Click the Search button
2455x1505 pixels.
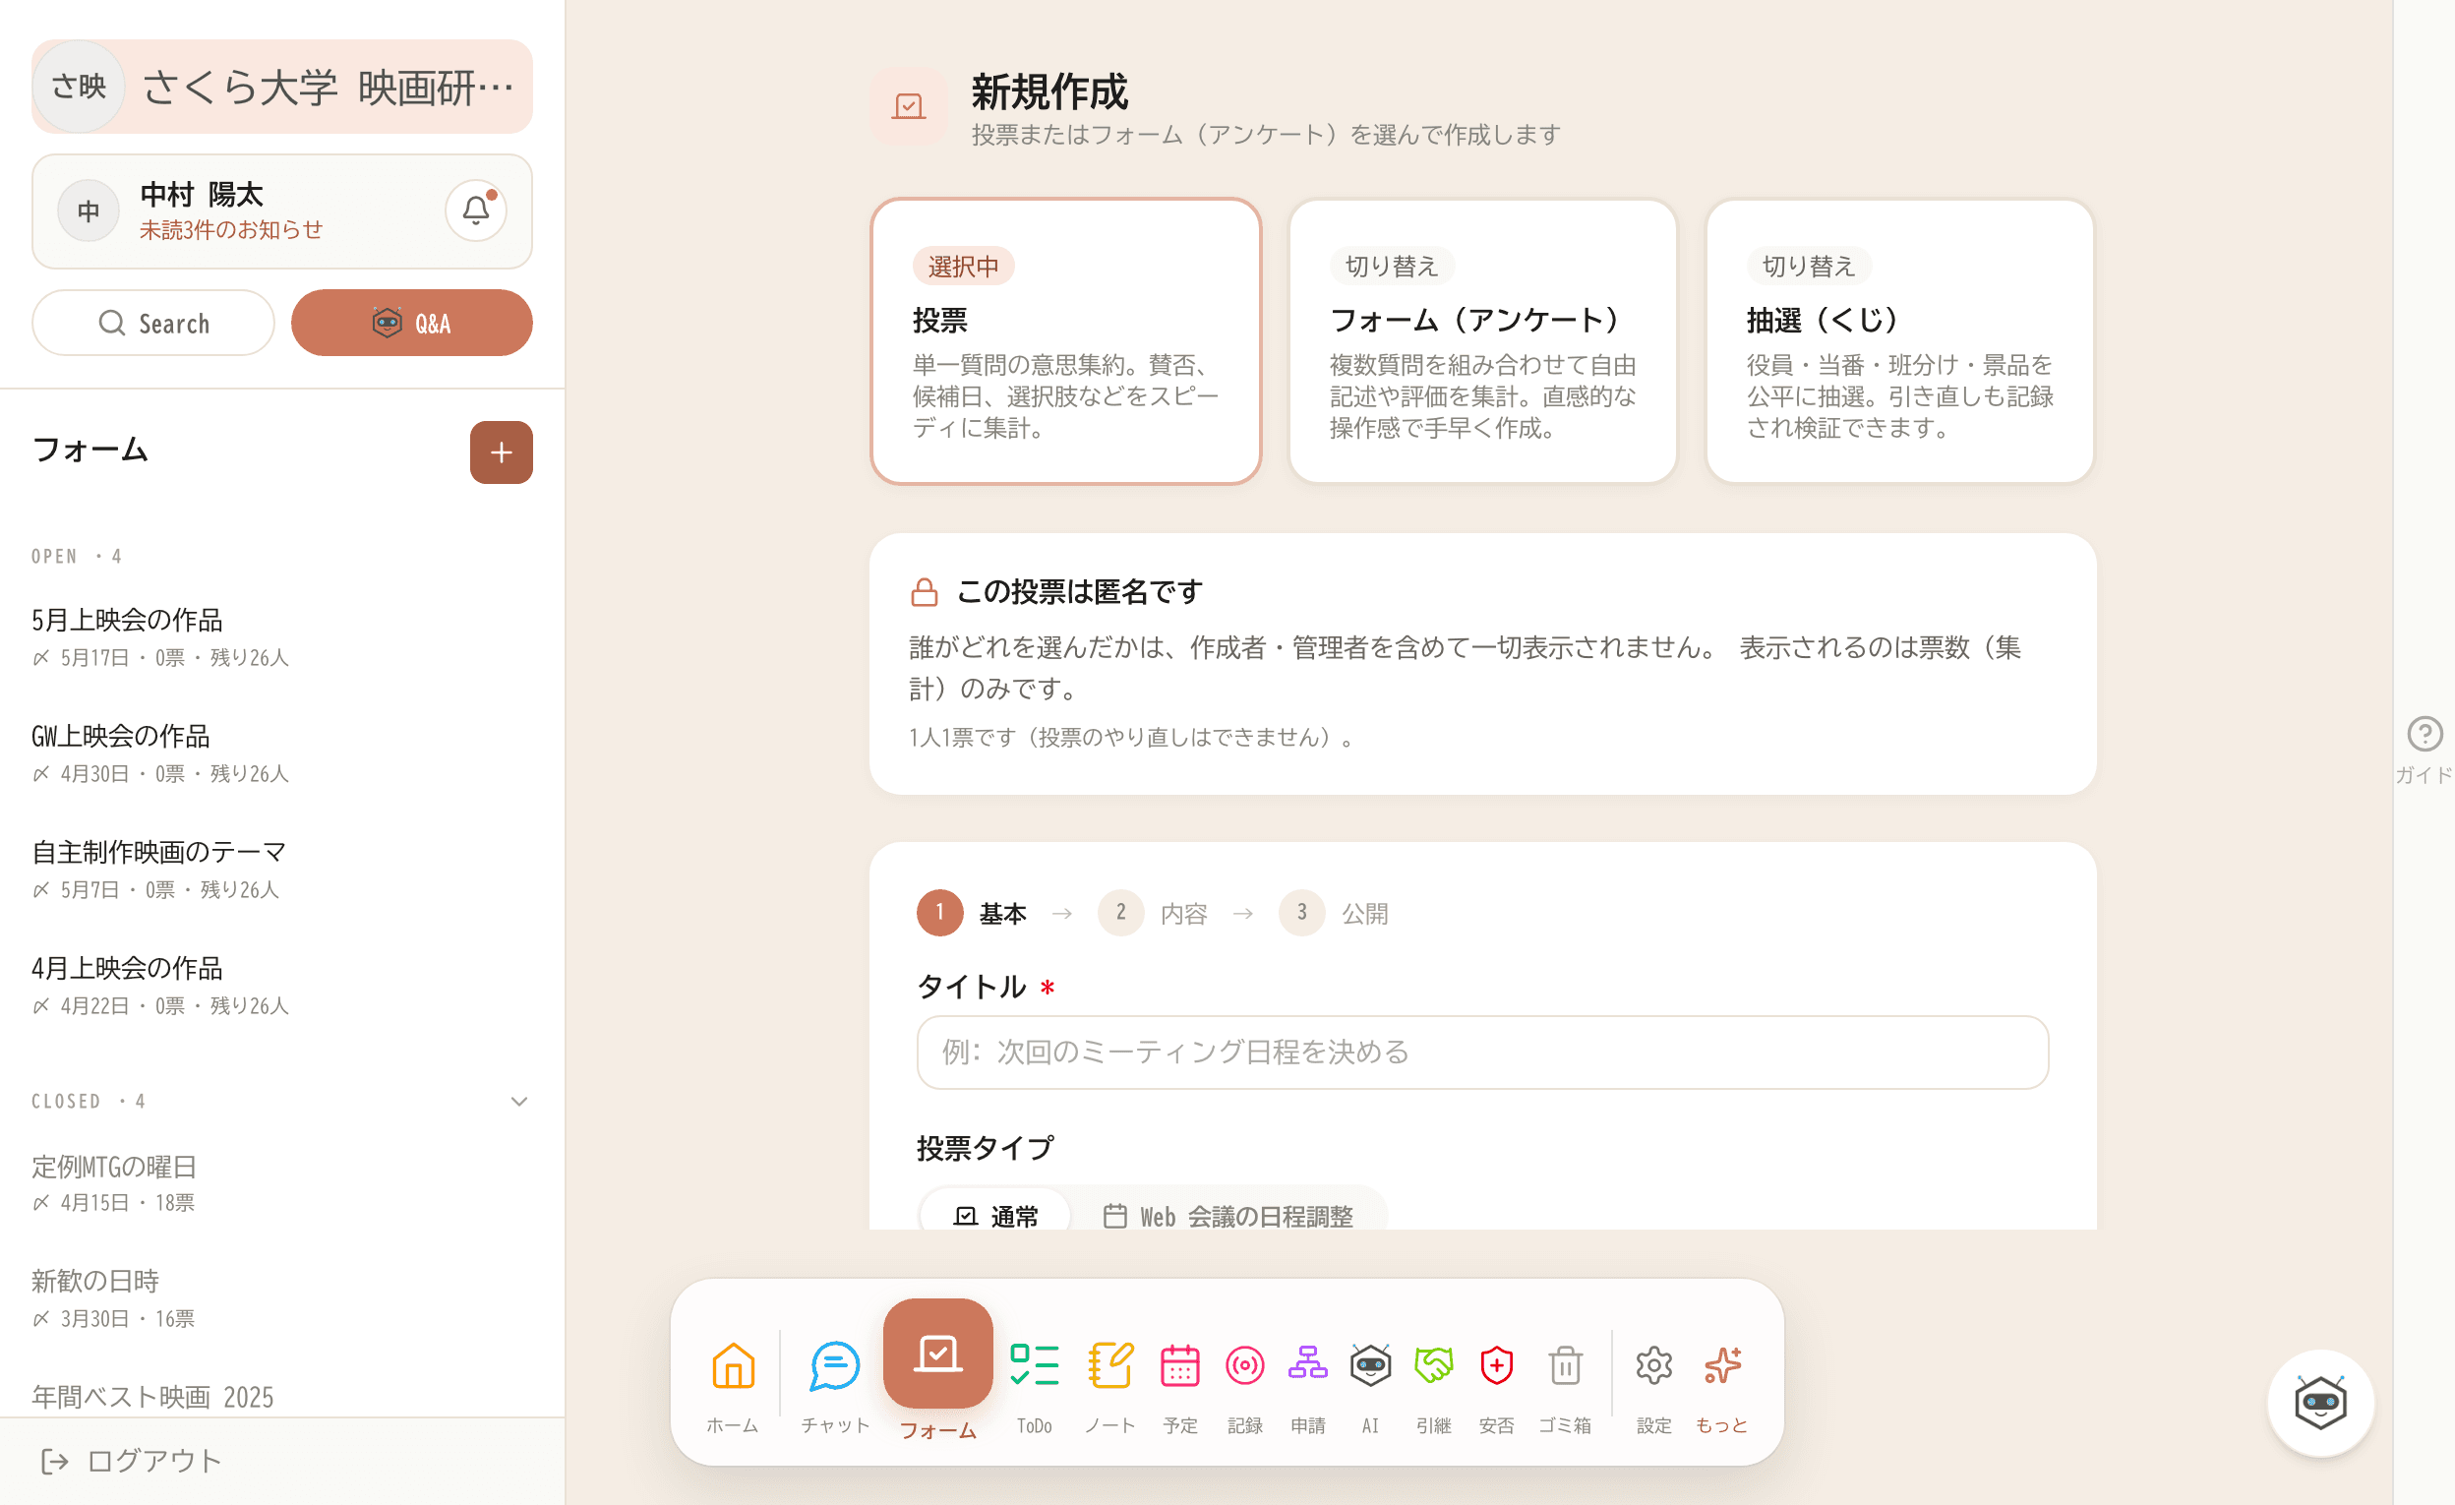[153, 323]
